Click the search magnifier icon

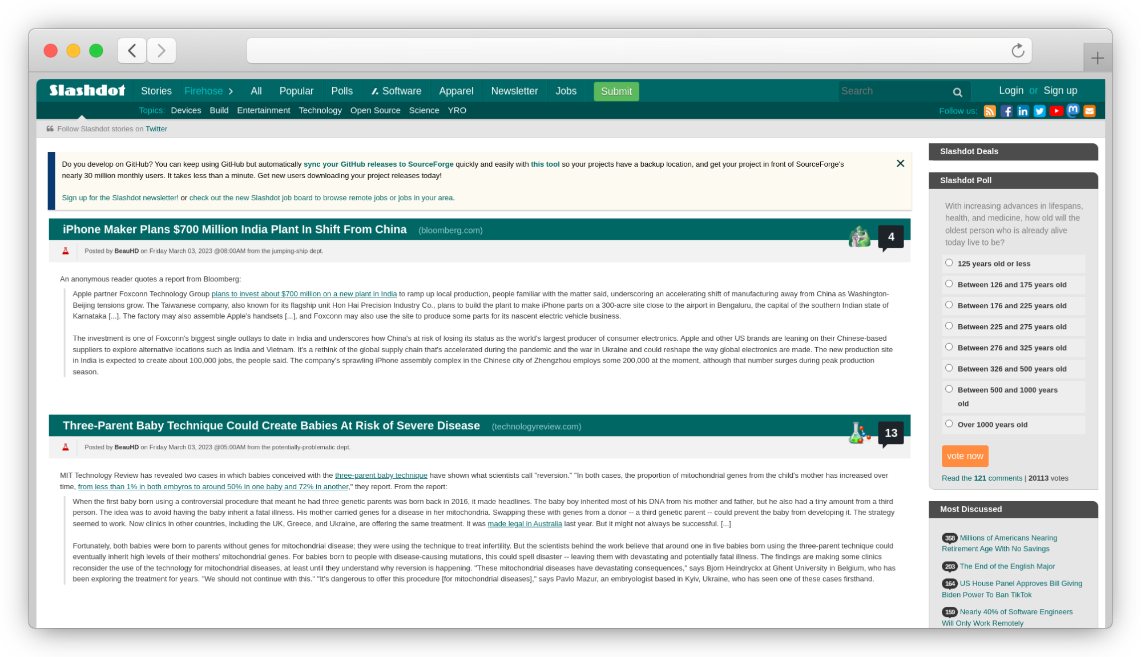(x=958, y=92)
